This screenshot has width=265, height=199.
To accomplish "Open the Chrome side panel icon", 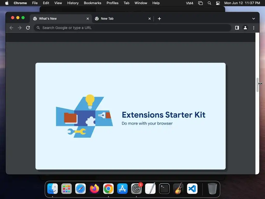I will [237, 28].
